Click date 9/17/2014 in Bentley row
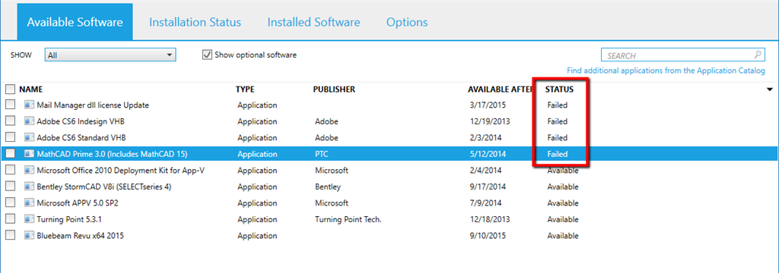The image size is (779, 273). (488, 187)
